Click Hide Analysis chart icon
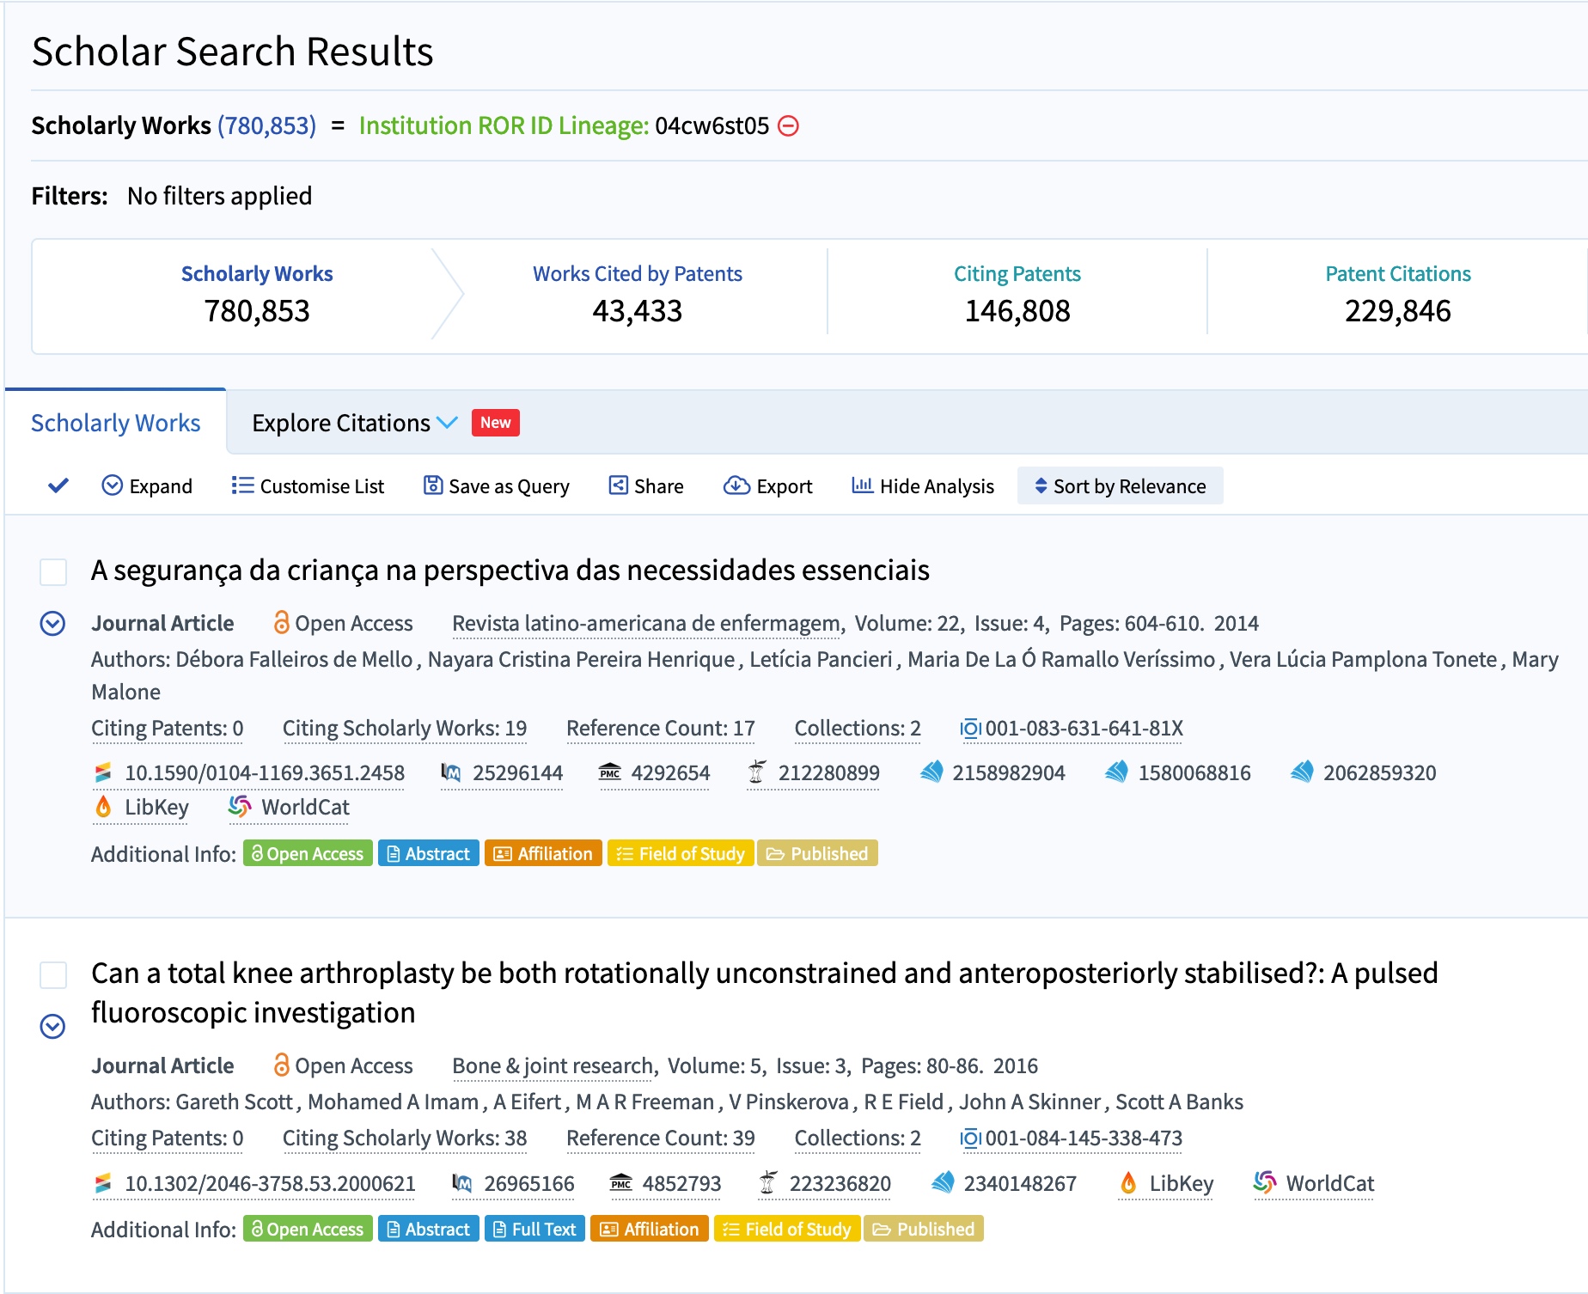The width and height of the screenshot is (1588, 1294). tap(862, 485)
